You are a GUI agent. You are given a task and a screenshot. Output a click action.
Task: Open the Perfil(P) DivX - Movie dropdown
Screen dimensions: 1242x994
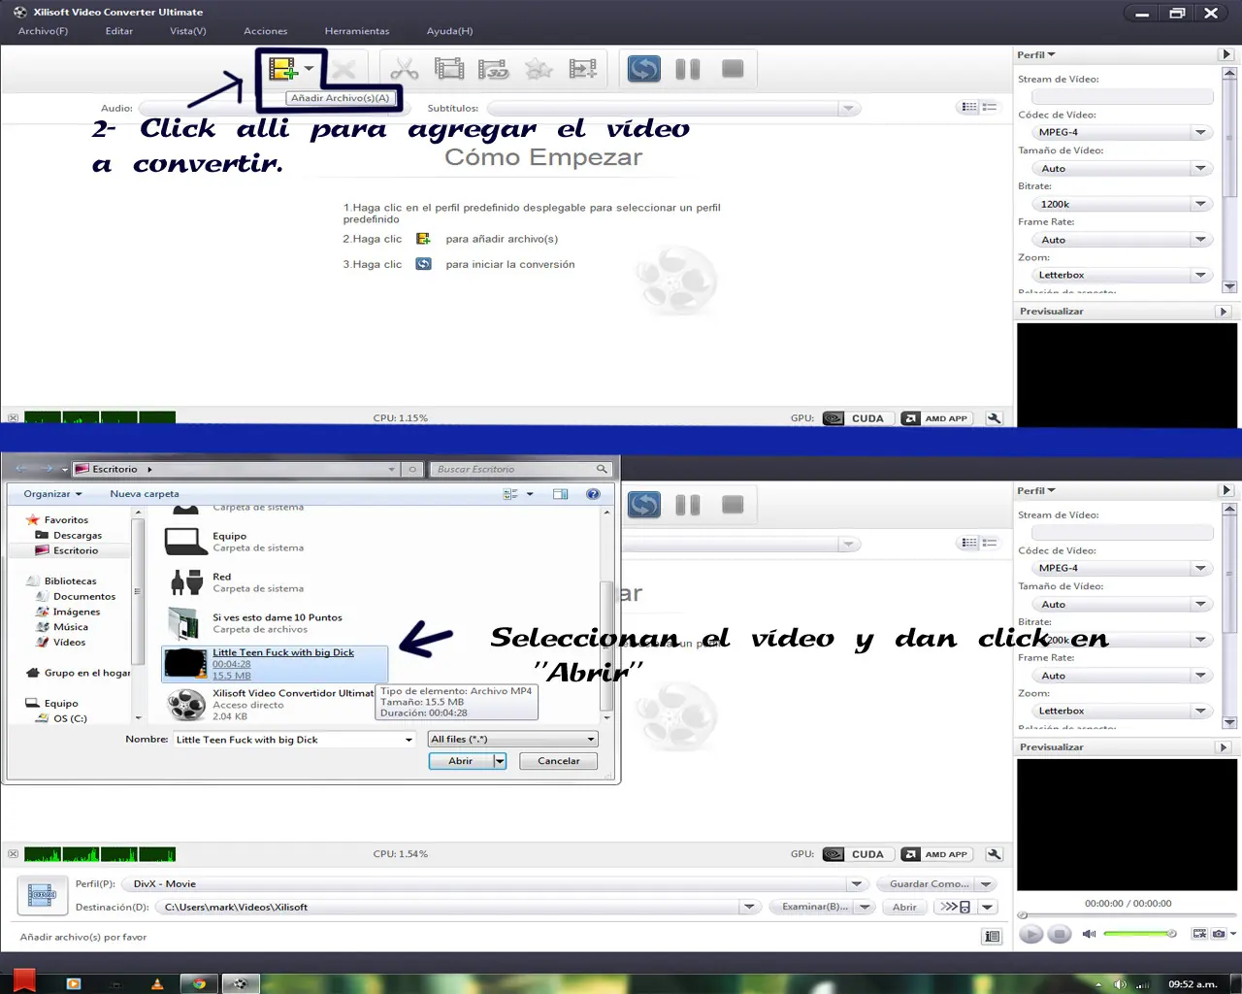856,884
